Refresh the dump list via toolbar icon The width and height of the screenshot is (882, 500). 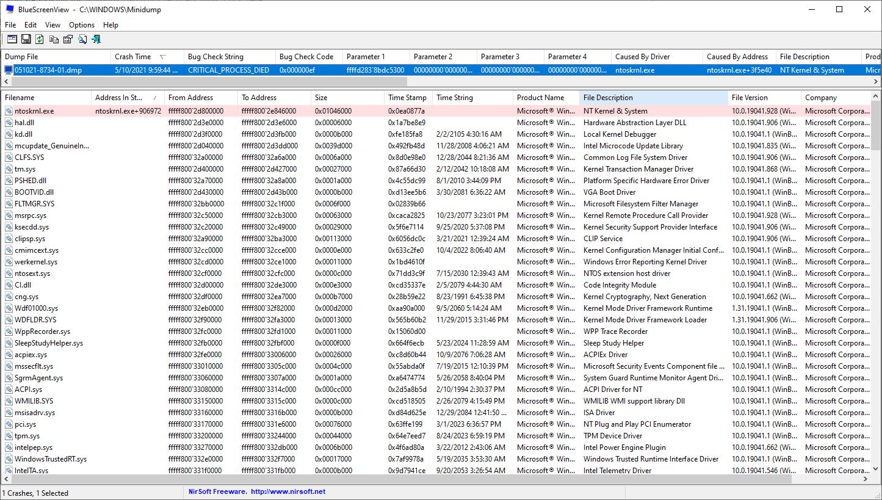click(x=40, y=39)
